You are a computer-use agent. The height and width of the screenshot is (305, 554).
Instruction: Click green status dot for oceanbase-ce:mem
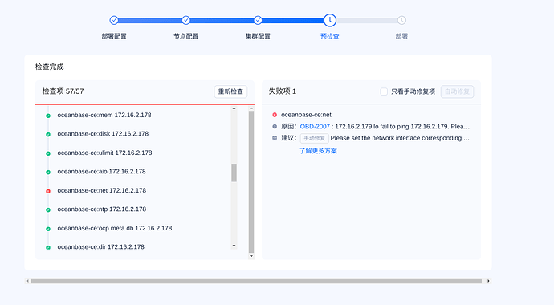pyautogui.click(x=48, y=116)
